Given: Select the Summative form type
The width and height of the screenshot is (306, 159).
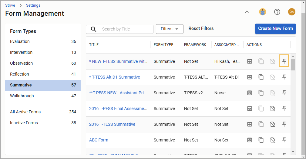Looking at the screenshot, I should point(43,85).
